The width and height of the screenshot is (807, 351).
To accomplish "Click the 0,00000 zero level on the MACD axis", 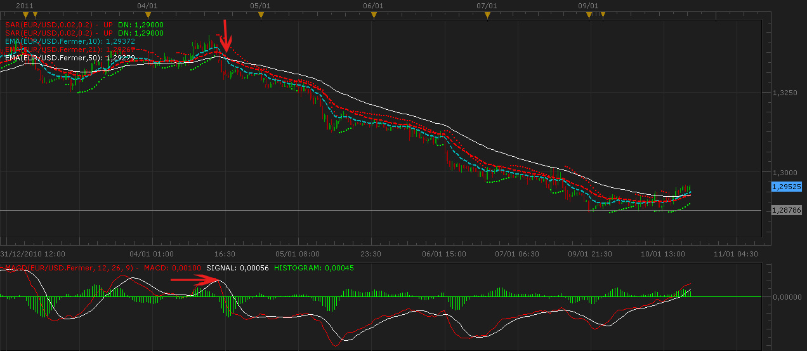I will point(787,296).
